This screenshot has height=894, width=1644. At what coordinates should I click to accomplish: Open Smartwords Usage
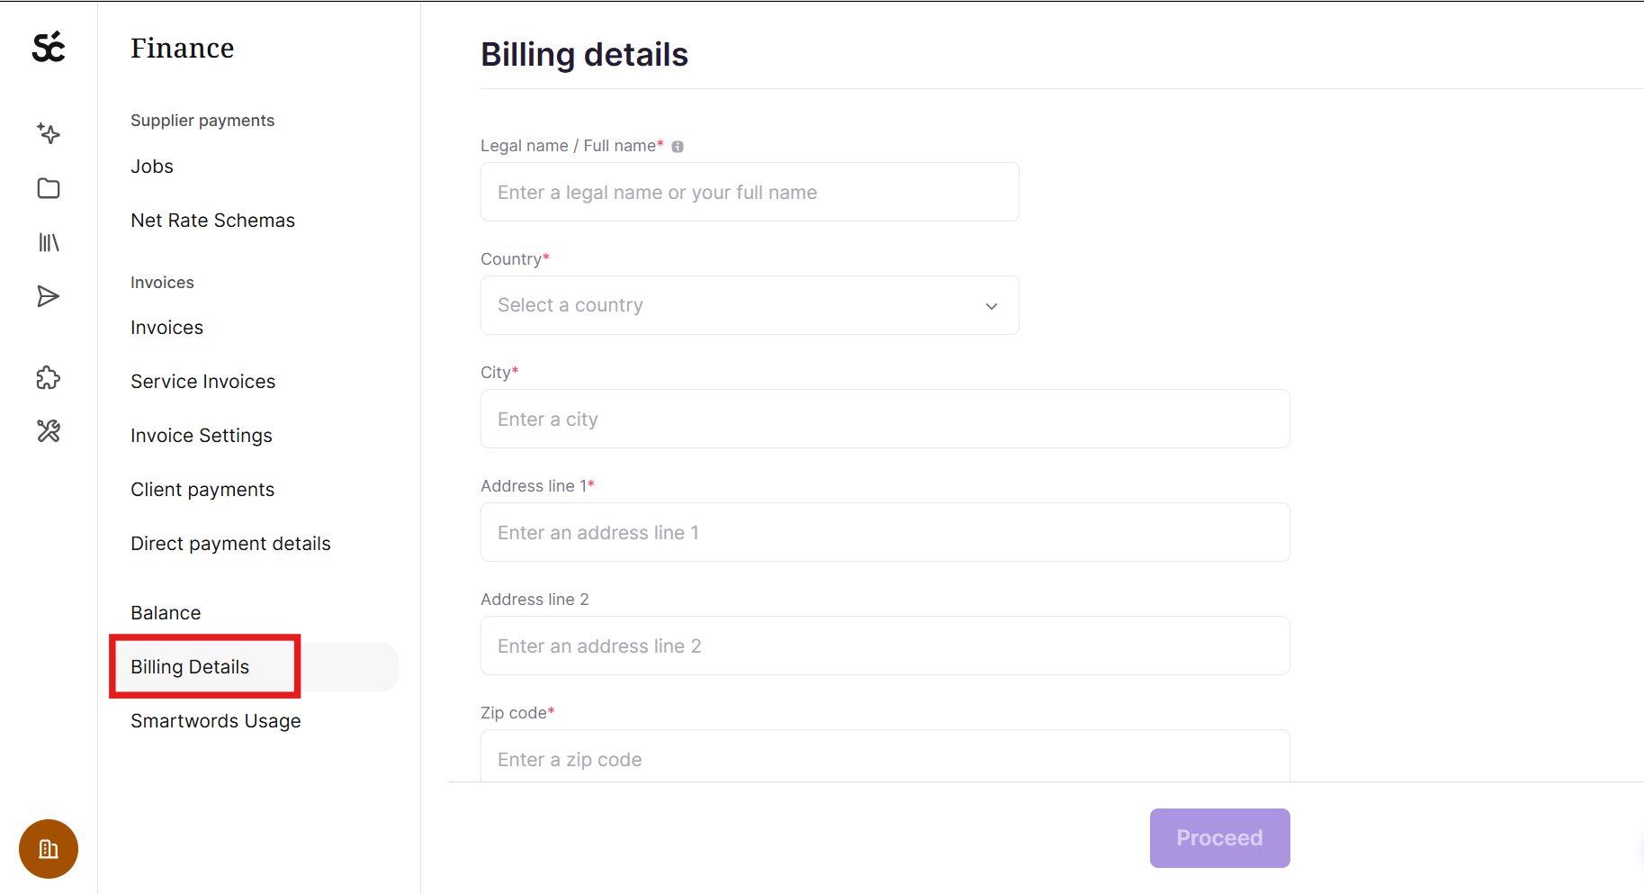click(216, 721)
